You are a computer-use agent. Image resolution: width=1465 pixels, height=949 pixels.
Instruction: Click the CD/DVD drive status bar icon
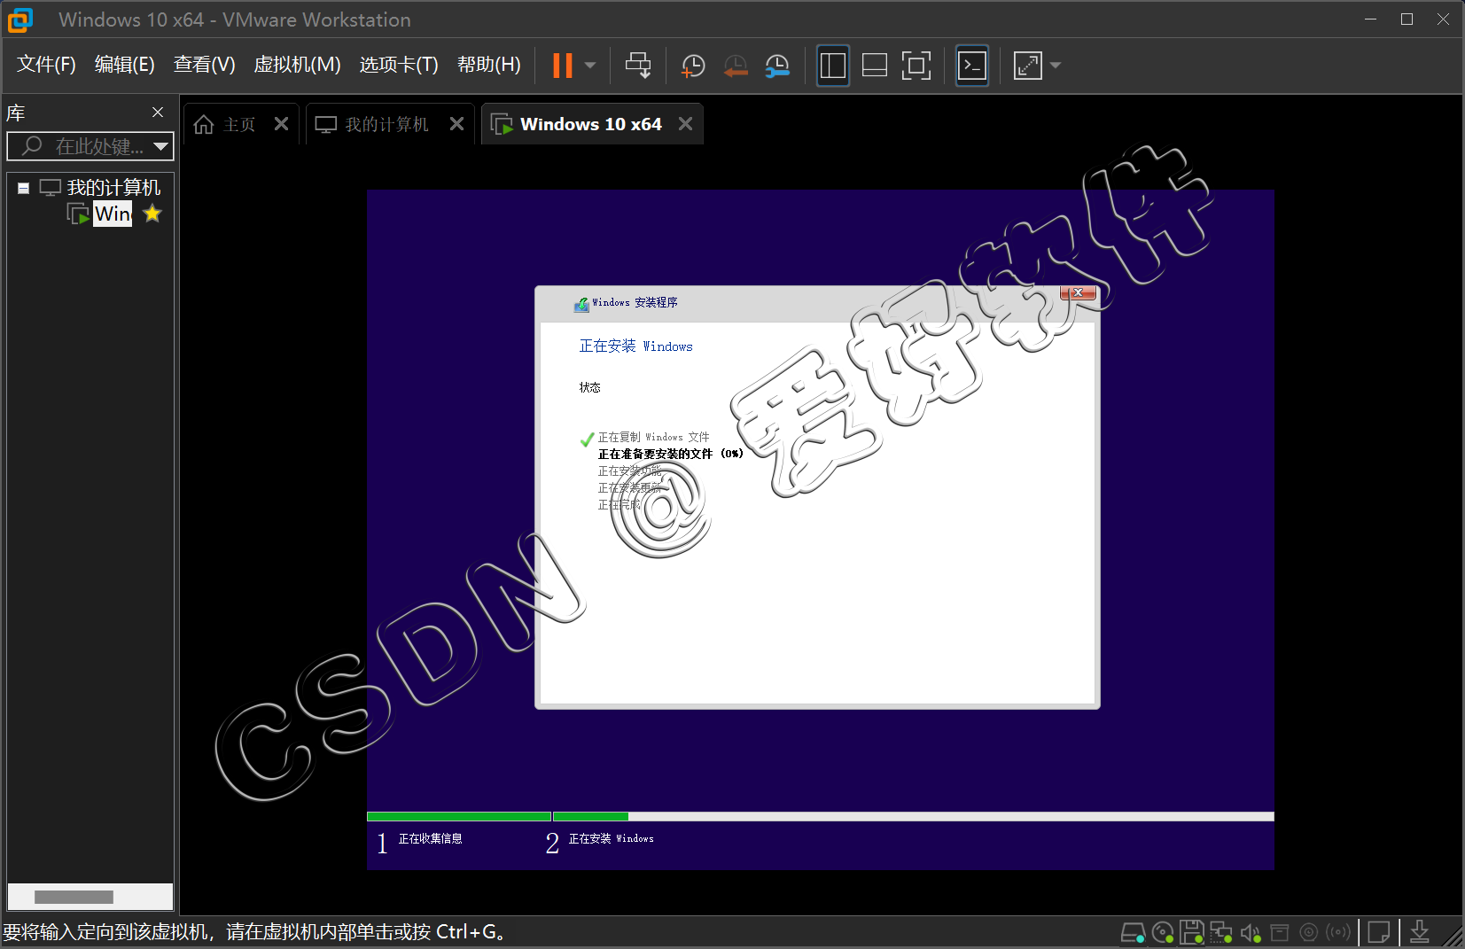[x=1163, y=932]
